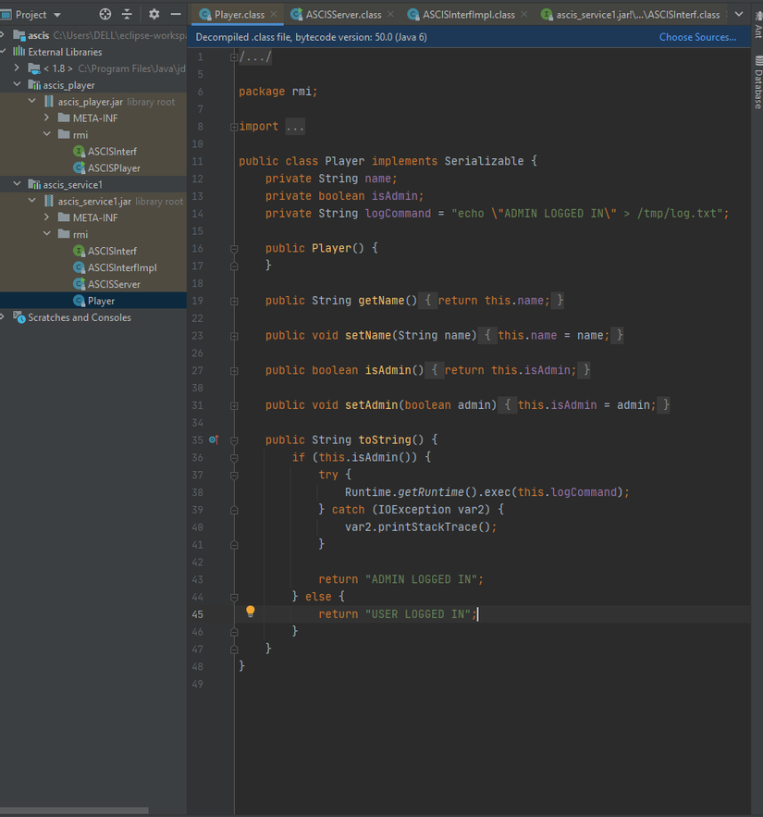763x817 pixels.
Task: Close the Player.class tab
Action: pyautogui.click(x=274, y=15)
